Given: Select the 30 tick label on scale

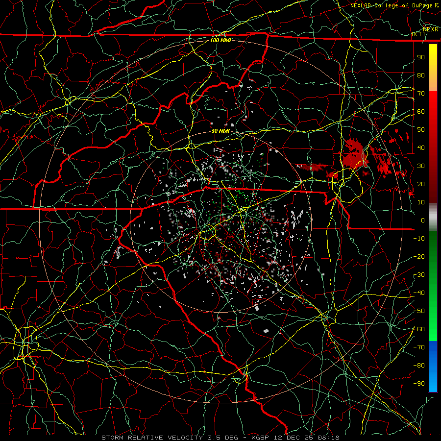Looking at the screenshot, I should click(421, 166).
